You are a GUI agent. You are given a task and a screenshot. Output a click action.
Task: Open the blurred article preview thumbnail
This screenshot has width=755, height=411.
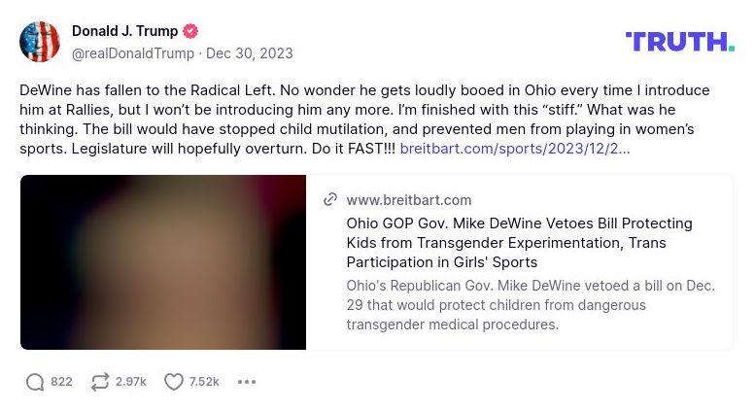pos(163,262)
